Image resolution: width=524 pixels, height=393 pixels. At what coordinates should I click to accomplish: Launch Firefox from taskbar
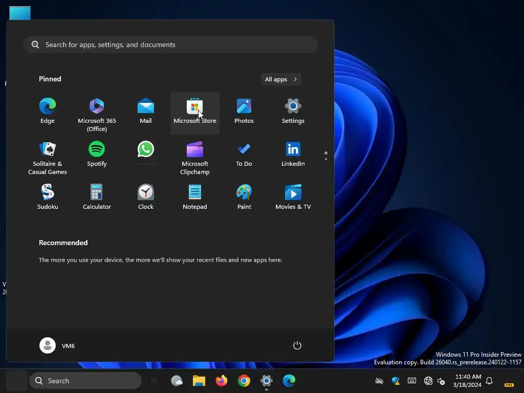point(222,381)
